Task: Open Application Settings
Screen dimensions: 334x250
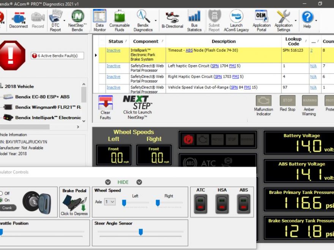Action: click(x=284, y=21)
